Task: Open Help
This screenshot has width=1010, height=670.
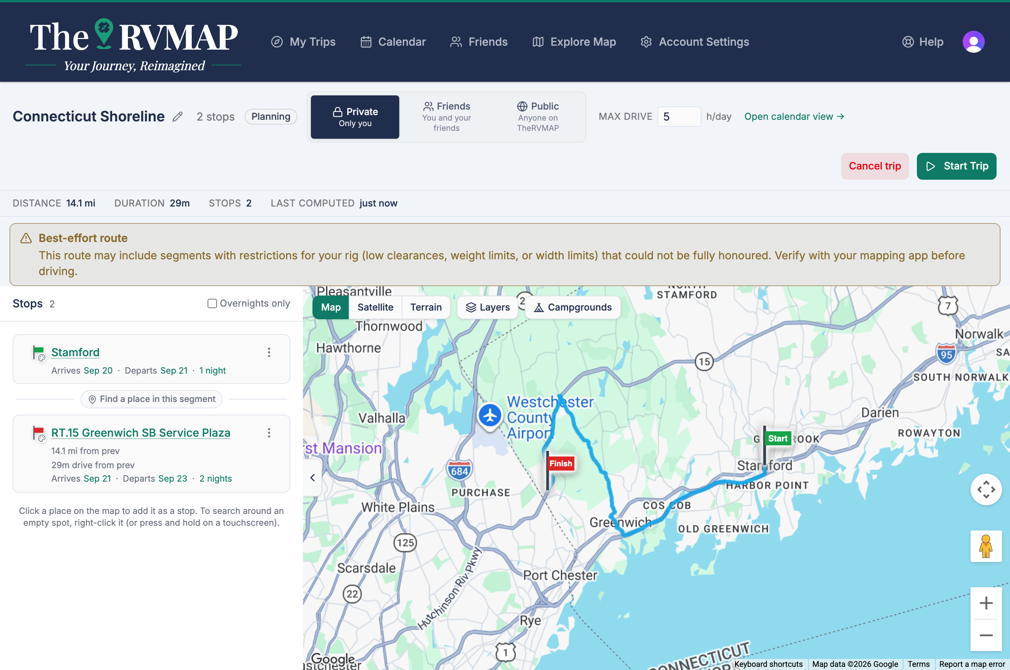Action: (923, 42)
